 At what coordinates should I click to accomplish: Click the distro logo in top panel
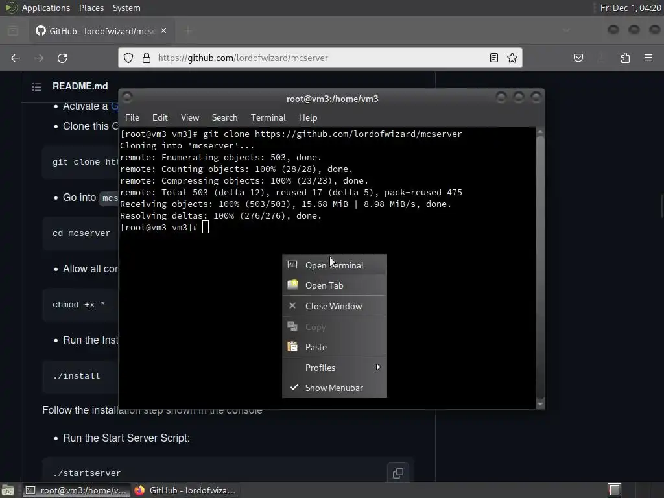pyautogui.click(x=10, y=8)
